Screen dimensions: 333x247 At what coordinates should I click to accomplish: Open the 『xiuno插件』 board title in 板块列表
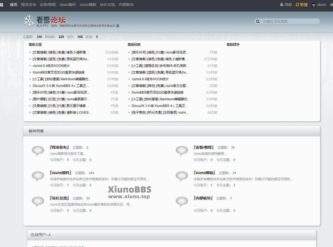click(61, 173)
